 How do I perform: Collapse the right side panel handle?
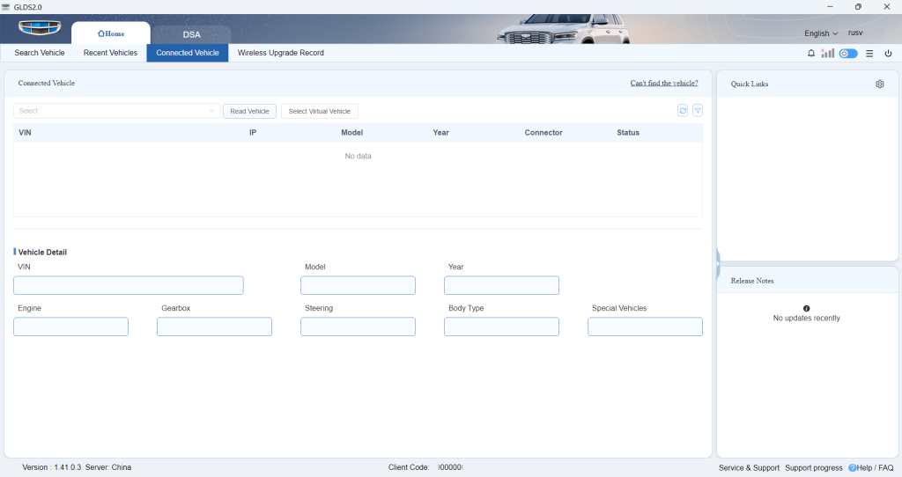pos(718,264)
